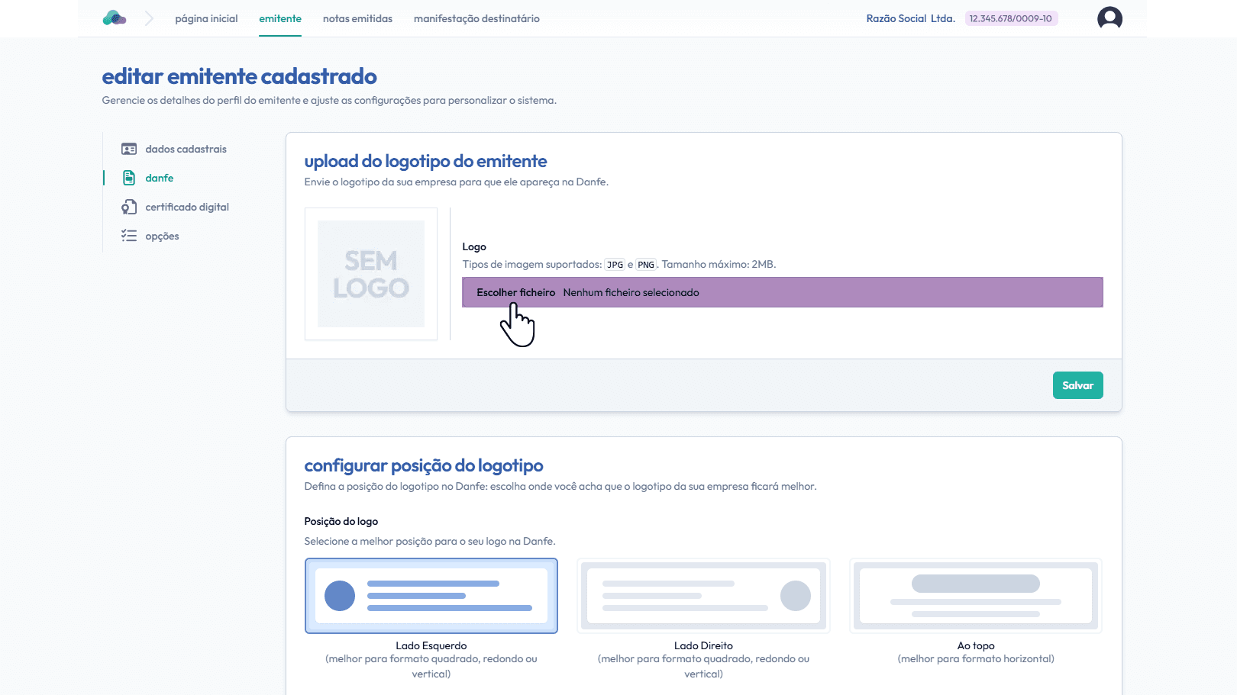Screen dimensions: 1237x695
Task: Click the cloud app logo icon
Action: point(115,18)
